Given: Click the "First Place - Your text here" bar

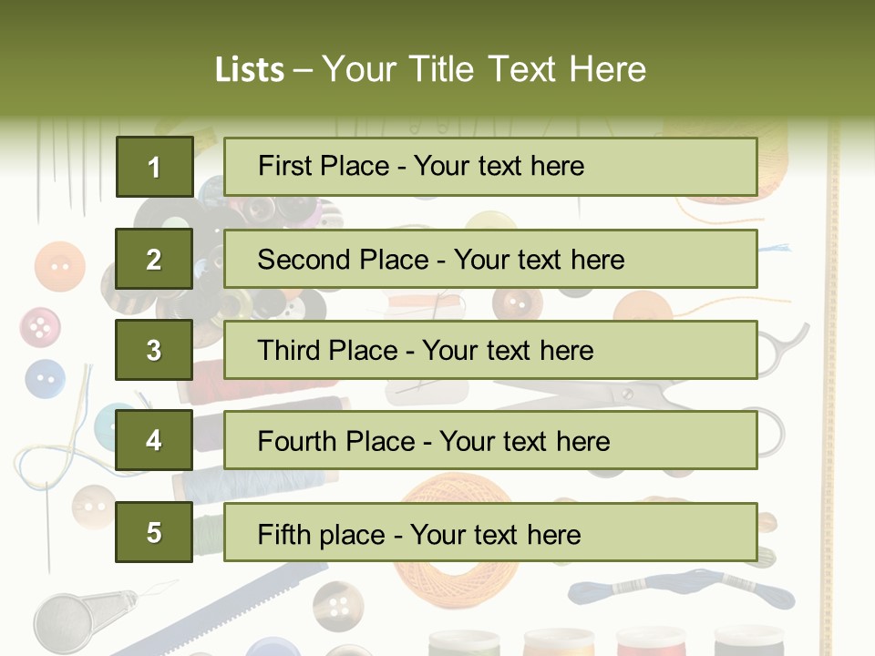Looking at the screenshot, I should tap(490, 167).
